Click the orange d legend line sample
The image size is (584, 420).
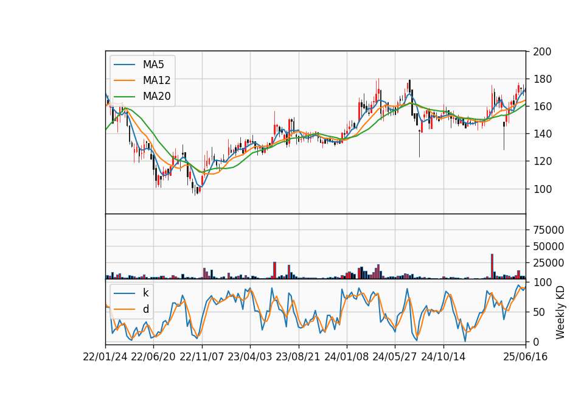point(124,309)
